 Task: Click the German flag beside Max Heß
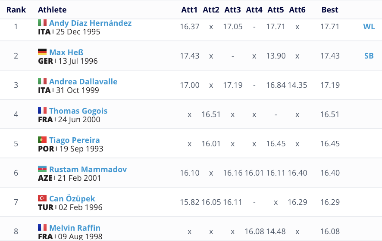pos(42,52)
